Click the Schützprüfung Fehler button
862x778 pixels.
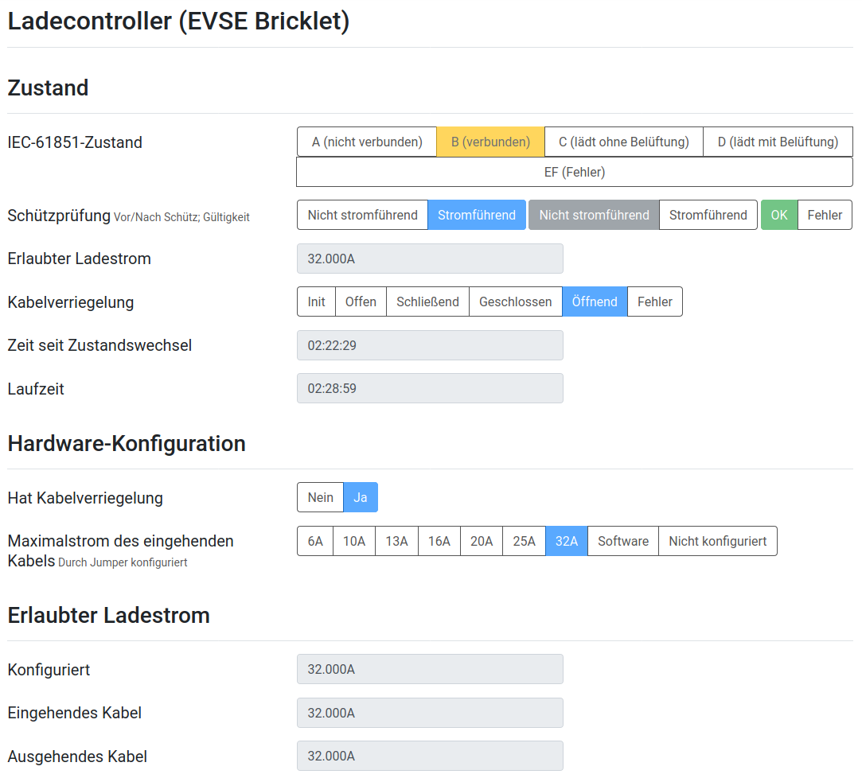[825, 215]
